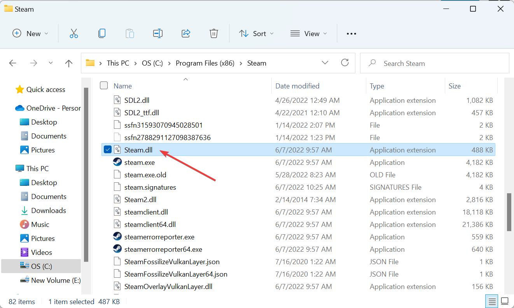Click the navigation pane scrollbar
514x308 pixels.
[86, 174]
